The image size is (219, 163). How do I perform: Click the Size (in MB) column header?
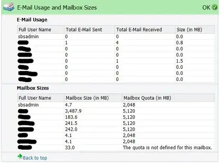click(189, 30)
